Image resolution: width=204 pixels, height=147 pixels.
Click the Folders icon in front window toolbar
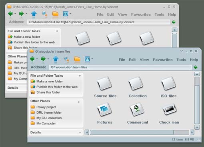[x=77, y=59]
